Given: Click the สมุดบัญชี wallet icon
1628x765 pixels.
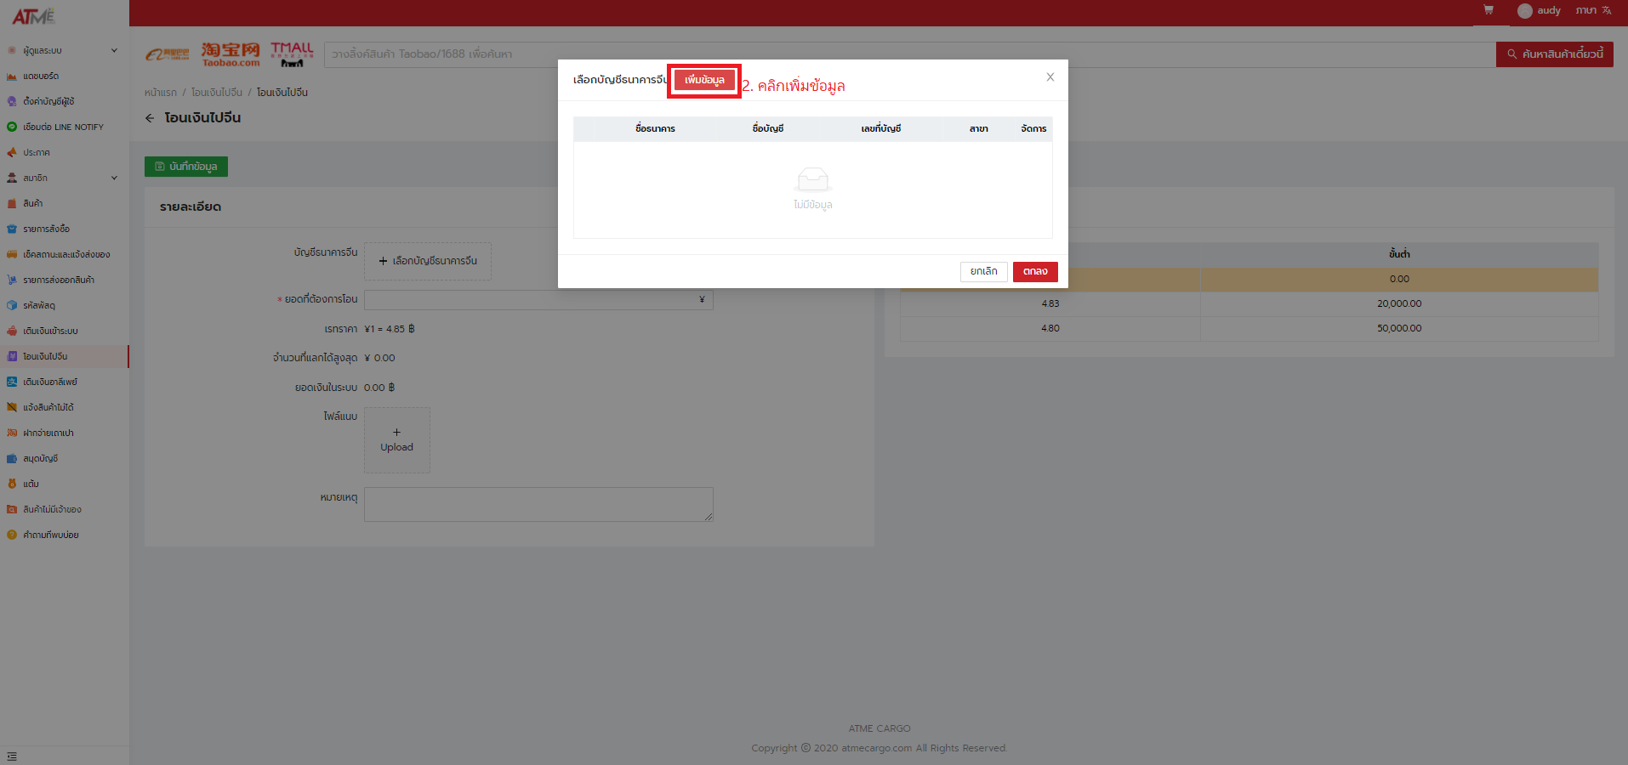Looking at the screenshot, I should 12,459.
